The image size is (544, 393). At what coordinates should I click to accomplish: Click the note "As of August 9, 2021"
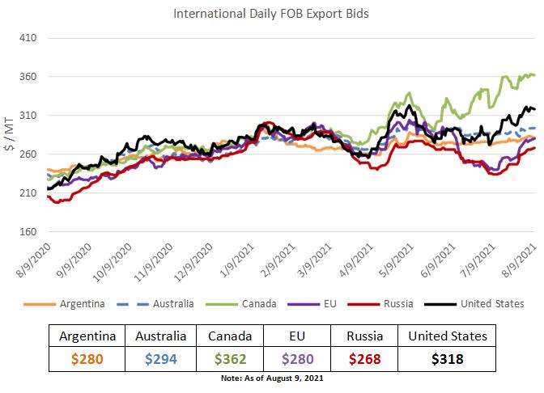pyautogui.click(x=271, y=378)
